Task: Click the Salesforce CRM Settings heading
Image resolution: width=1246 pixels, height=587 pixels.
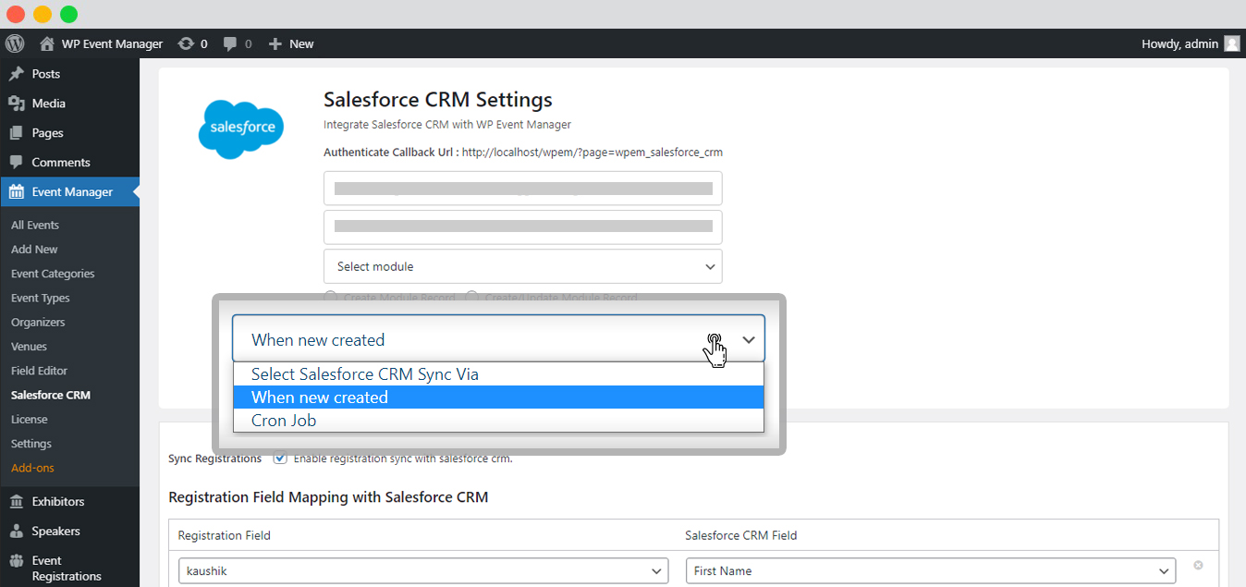Action: [438, 100]
